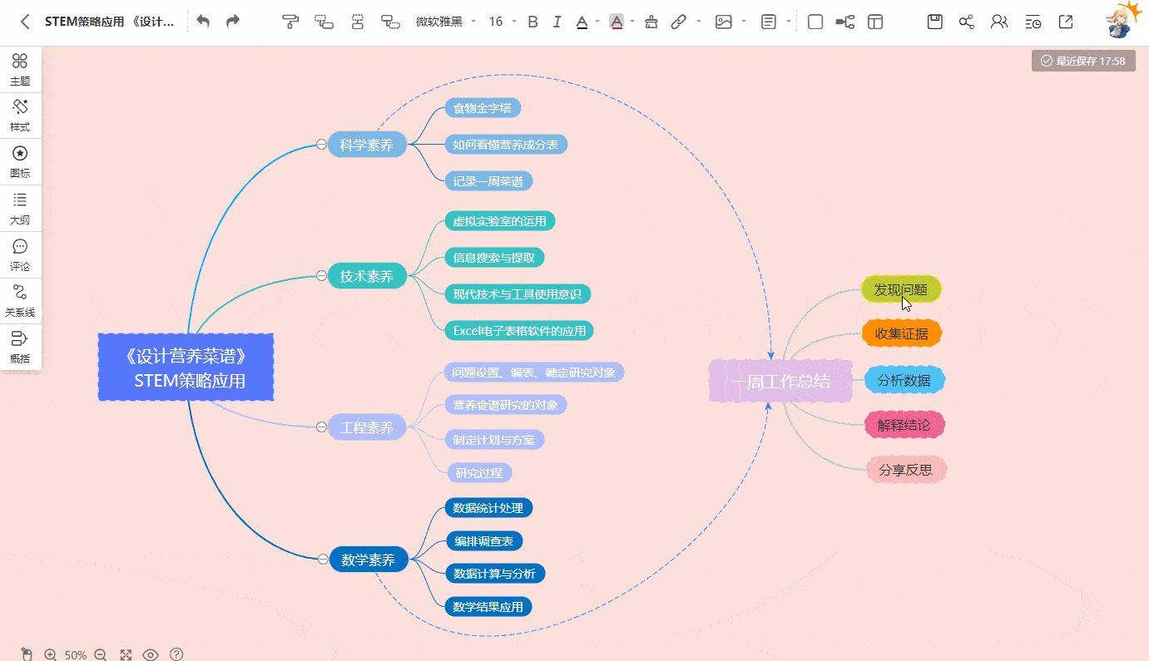Insert a note
Image resolution: width=1149 pixels, height=661 pixels.
[x=769, y=22]
